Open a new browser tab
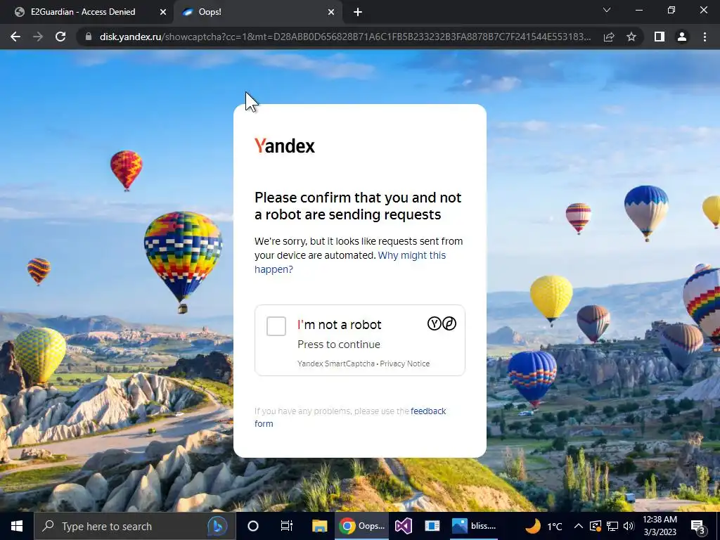The height and width of the screenshot is (540, 720). (x=358, y=13)
